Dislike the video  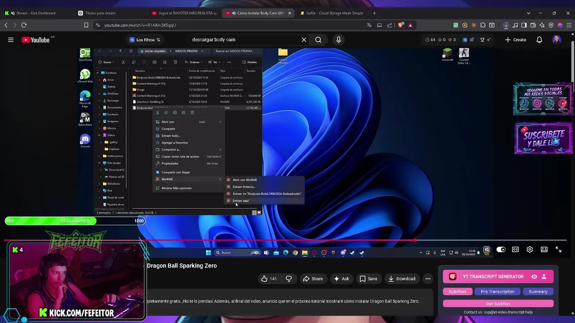(289, 279)
